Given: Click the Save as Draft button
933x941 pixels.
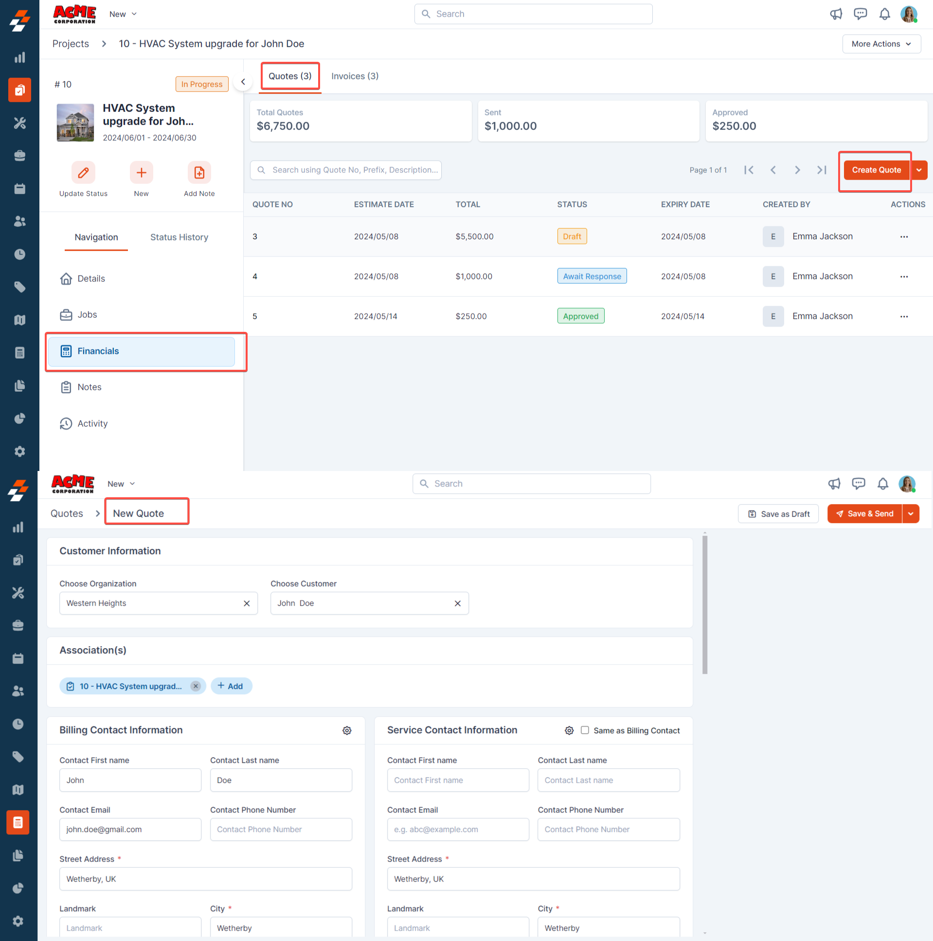Looking at the screenshot, I should point(778,513).
